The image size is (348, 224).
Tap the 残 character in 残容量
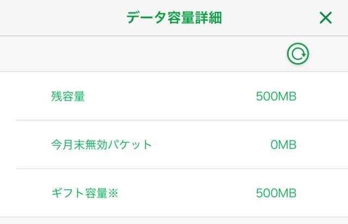(x=57, y=97)
